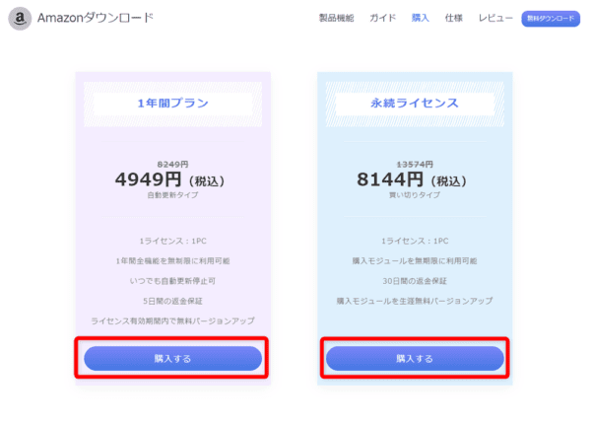Click the struck-through 13574円 original price
The height and width of the screenshot is (425, 591).
tap(415, 164)
